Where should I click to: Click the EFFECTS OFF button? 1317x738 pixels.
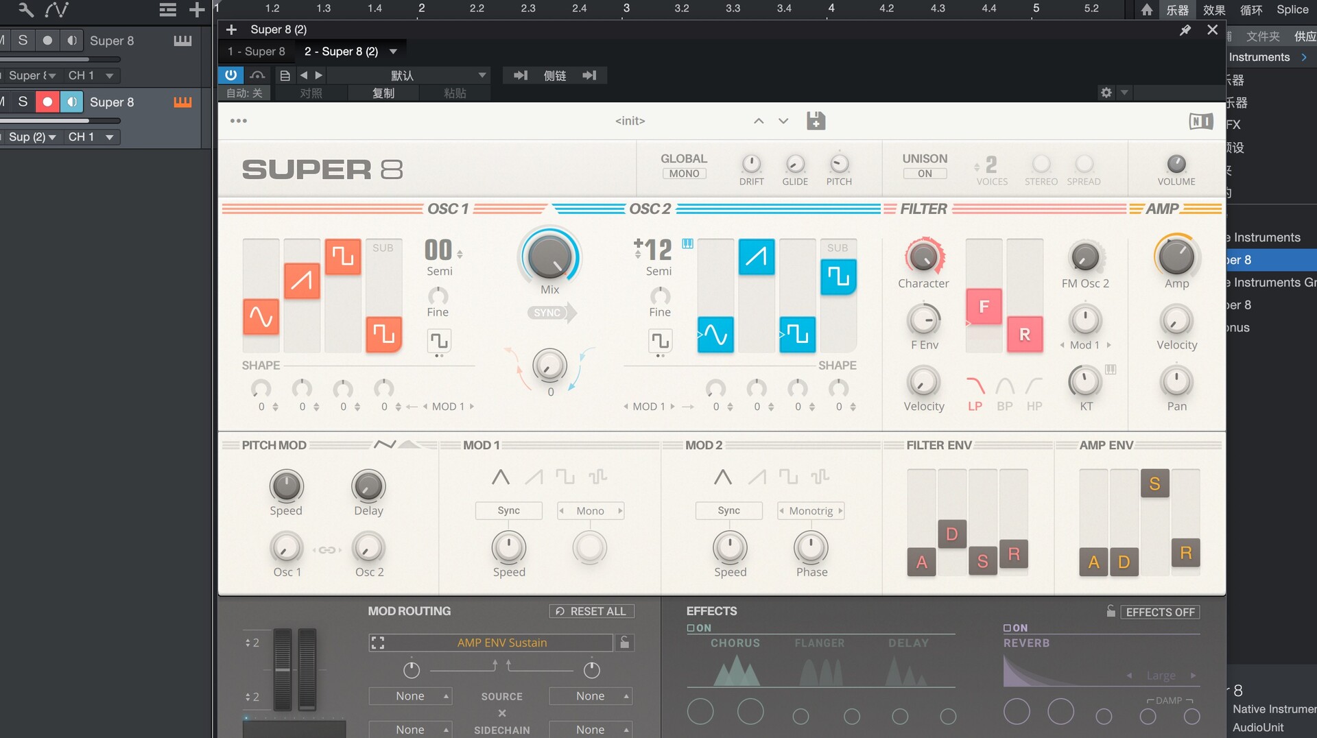coord(1160,612)
